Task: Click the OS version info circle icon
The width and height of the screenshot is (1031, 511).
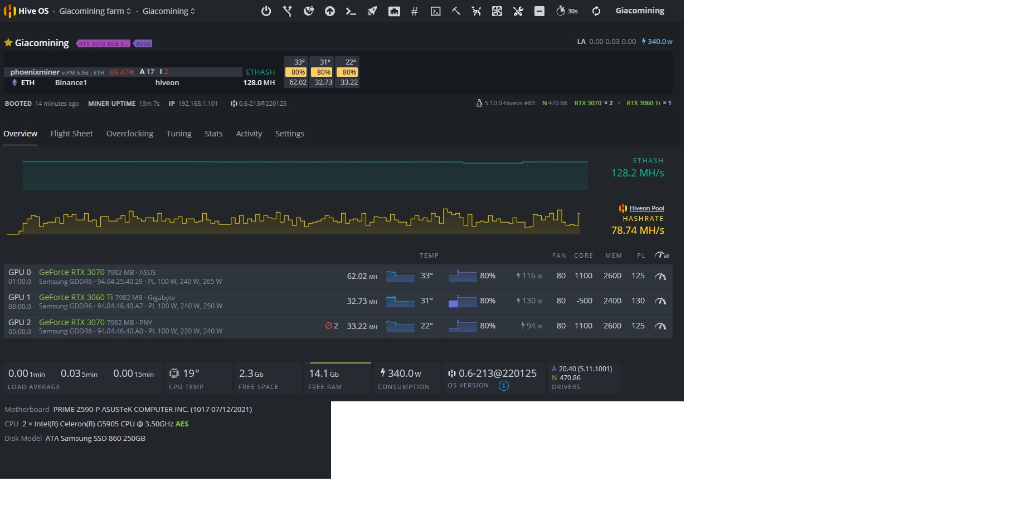Action: click(x=504, y=386)
